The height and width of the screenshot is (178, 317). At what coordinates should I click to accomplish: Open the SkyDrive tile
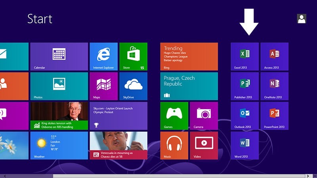[x=134, y=86]
